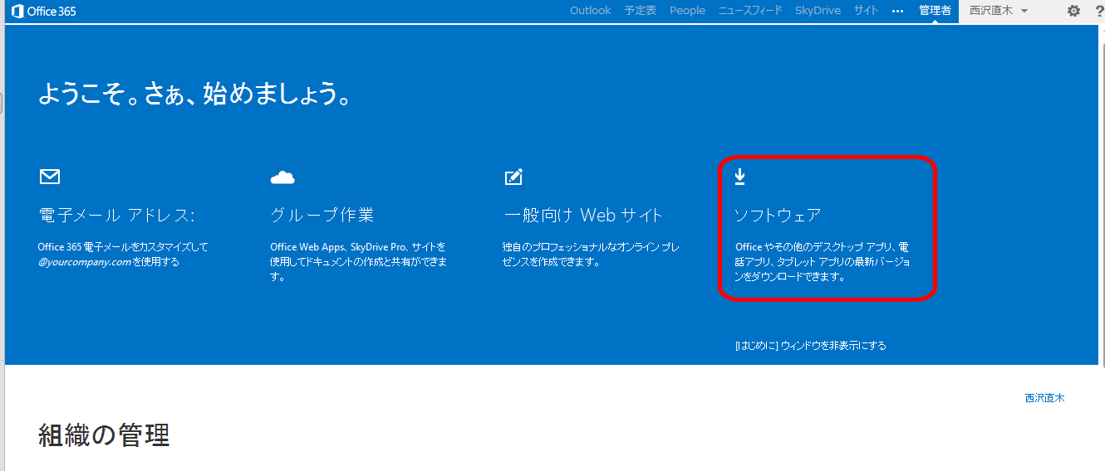Open the settings gear icon
This screenshot has height=471, width=1105.
[1073, 11]
